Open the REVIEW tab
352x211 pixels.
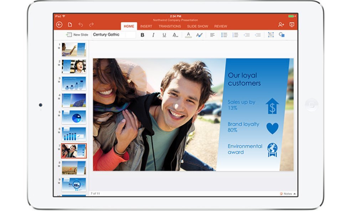click(x=221, y=26)
